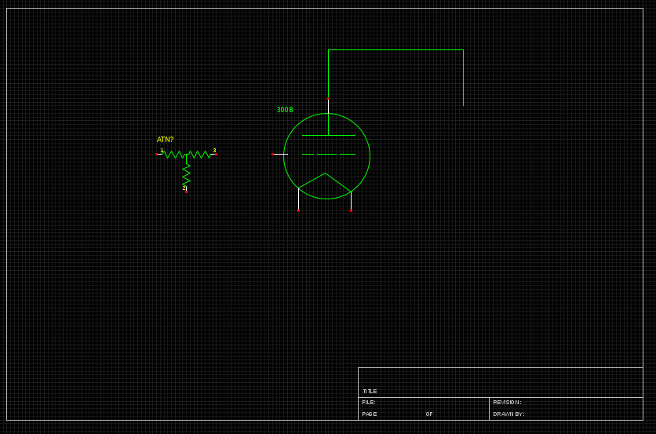Select the tube's grid pin on left
This screenshot has height=434, width=656.
pos(274,155)
